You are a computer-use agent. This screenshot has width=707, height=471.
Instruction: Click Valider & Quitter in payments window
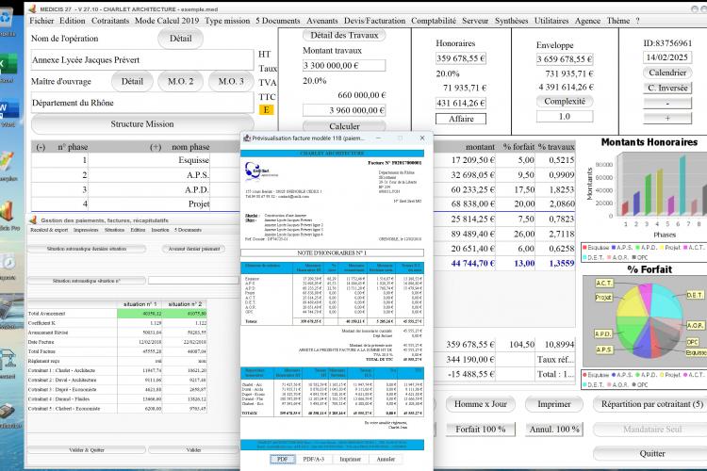click(87, 450)
